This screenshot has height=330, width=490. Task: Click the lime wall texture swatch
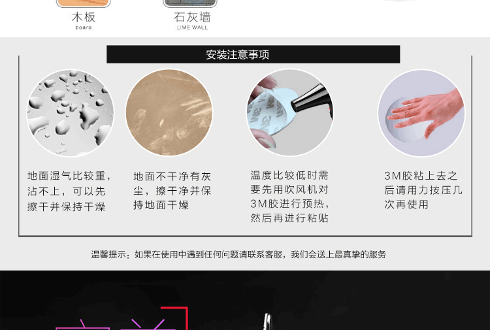click(x=190, y=3)
